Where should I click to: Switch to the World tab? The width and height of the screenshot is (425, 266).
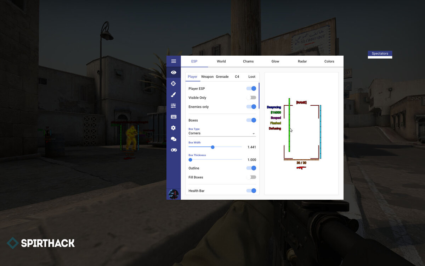(x=221, y=61)
